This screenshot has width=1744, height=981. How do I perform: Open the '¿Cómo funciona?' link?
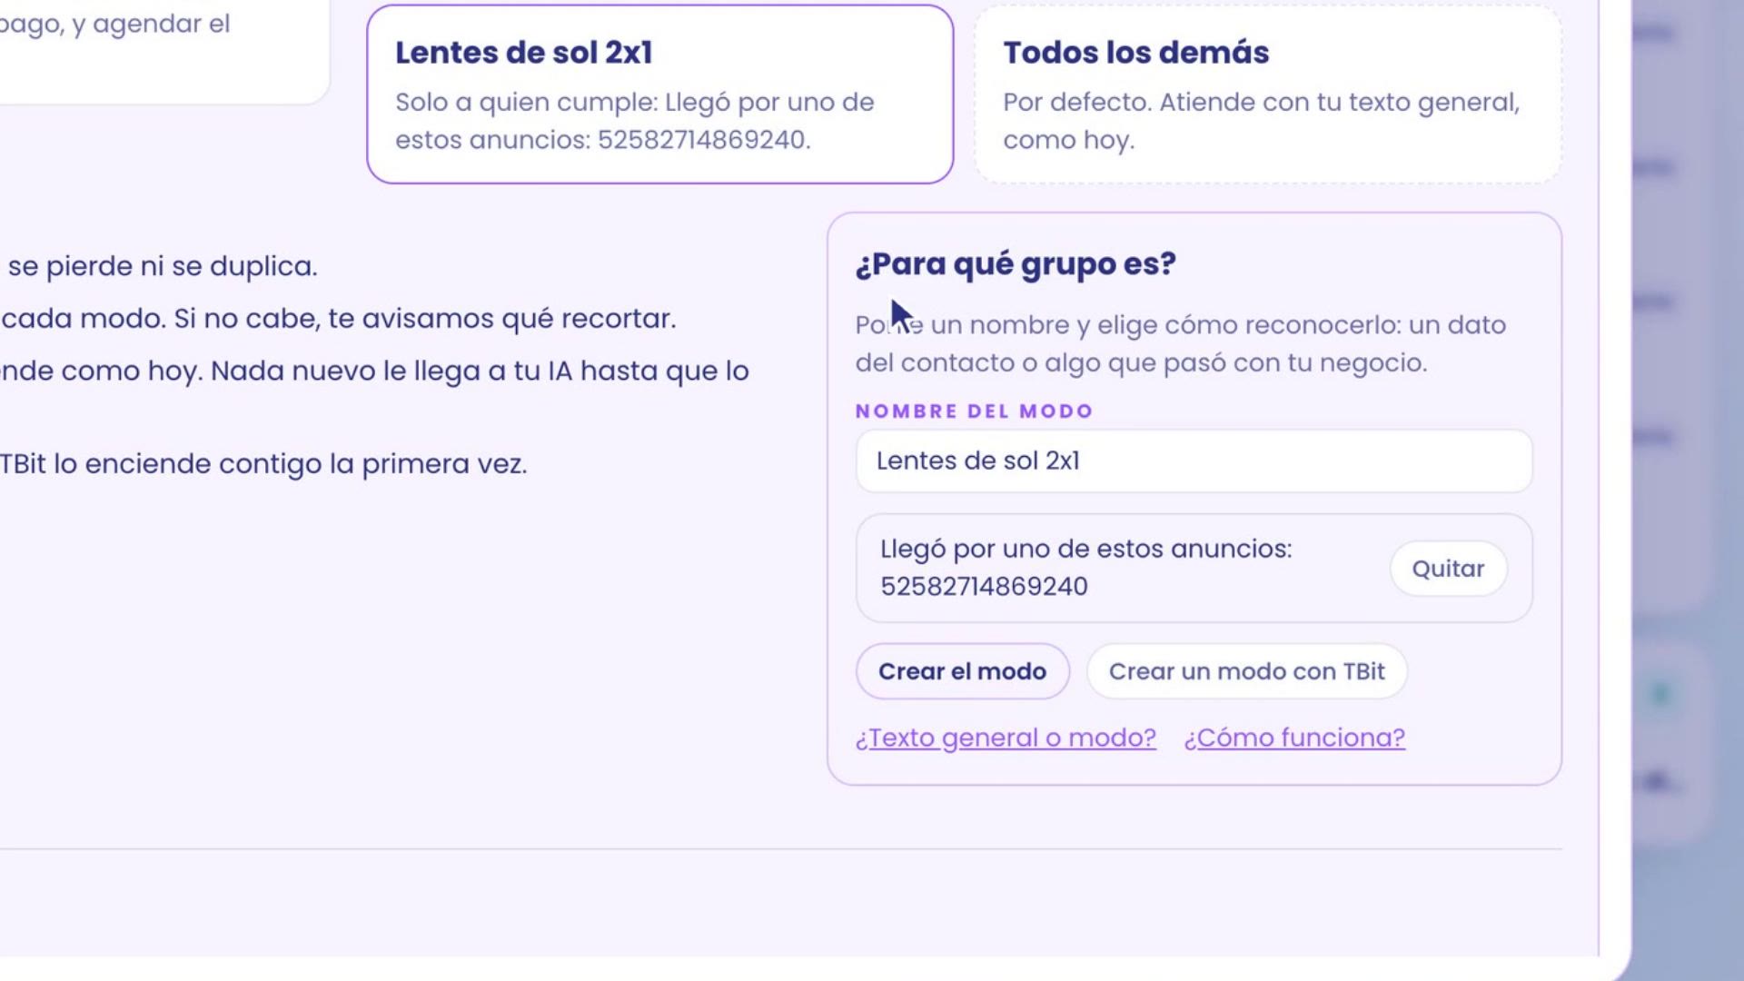click(1294, 738)
